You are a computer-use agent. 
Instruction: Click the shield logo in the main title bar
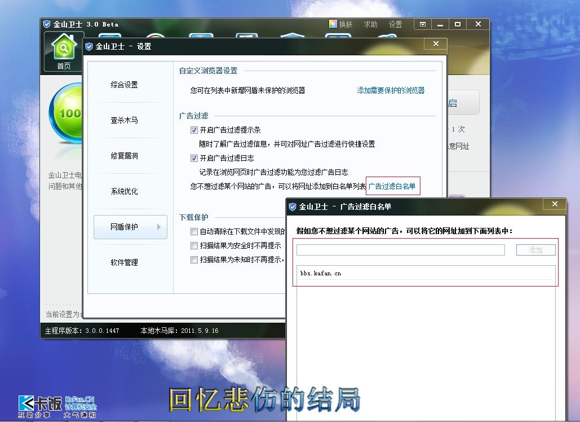tap(47, 24)
